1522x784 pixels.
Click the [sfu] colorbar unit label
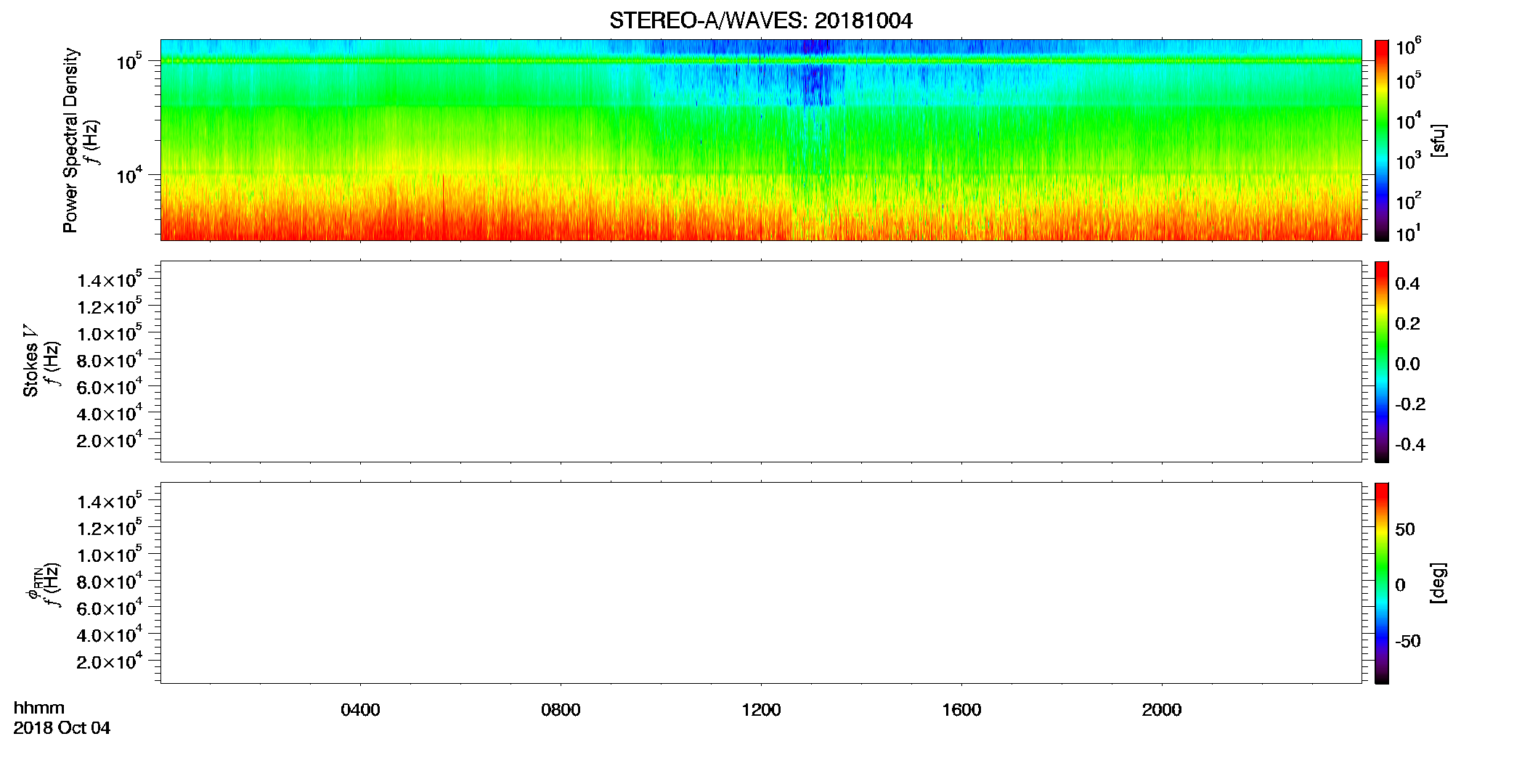(x=1438, y=140)
